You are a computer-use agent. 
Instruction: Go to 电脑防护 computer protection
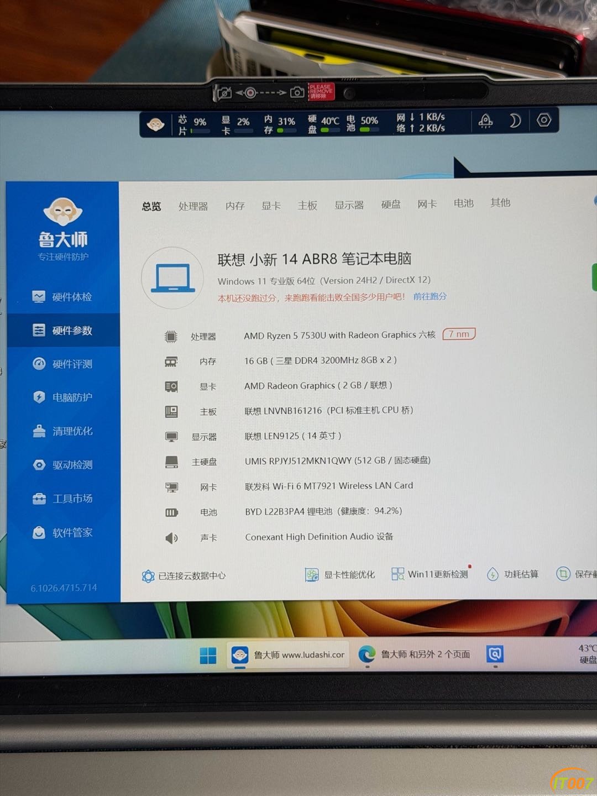pos(62,397)
